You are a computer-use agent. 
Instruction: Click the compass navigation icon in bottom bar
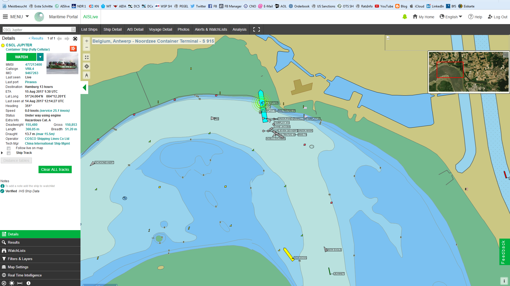tap(4, 283)
